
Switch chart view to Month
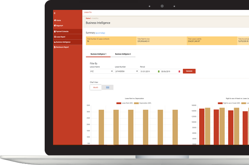point(96,87)
